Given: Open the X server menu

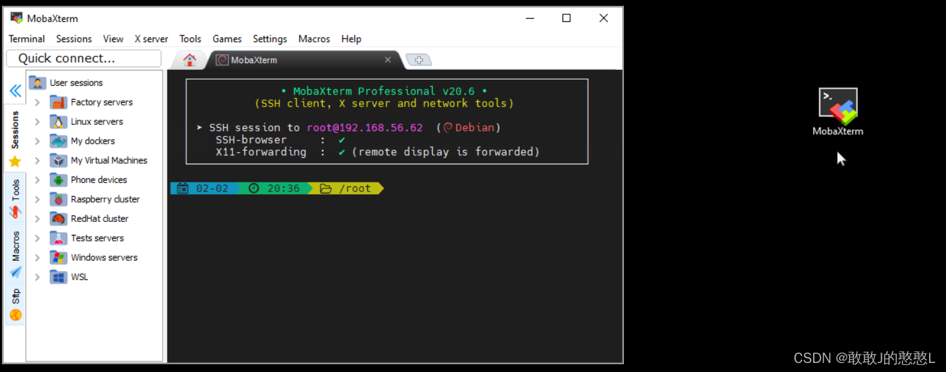Looking at the screenshot, I should (152, 39).
